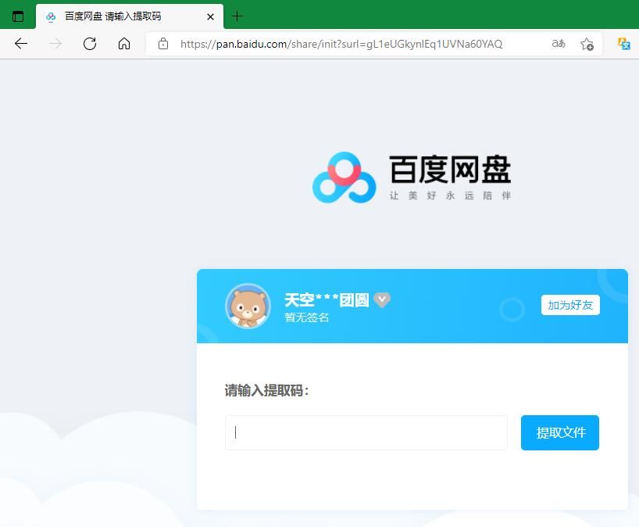
Task: Click the browser back arrow
Action: [21, 44]
